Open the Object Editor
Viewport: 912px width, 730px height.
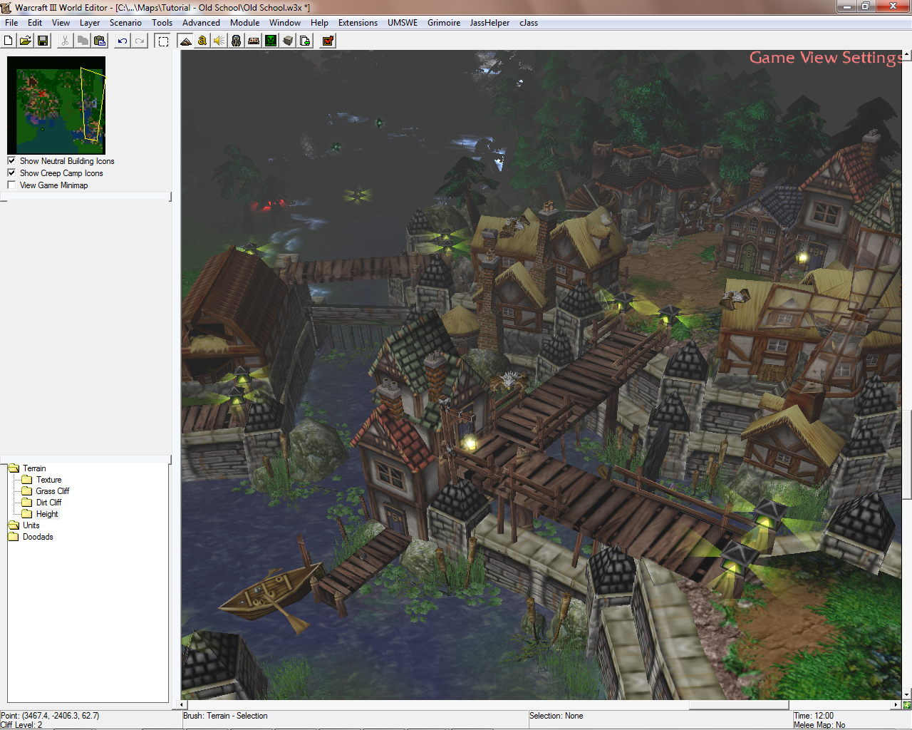tap(237, 41)
